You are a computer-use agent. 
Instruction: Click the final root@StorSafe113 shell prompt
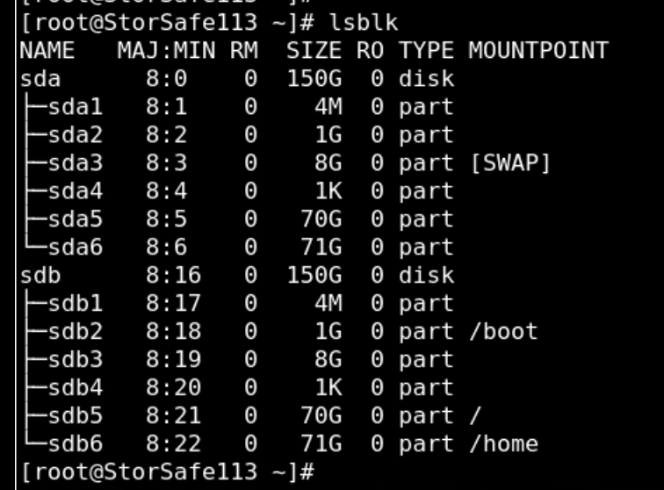tap(167, 472)
